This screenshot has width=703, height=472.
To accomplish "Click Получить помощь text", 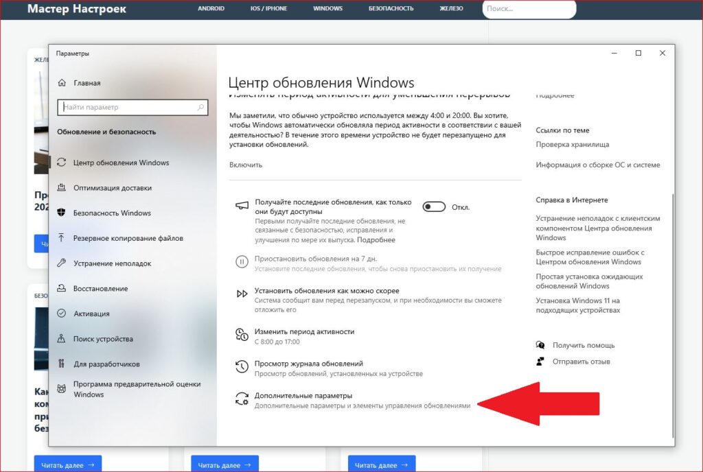I will [x=584, y=345].
